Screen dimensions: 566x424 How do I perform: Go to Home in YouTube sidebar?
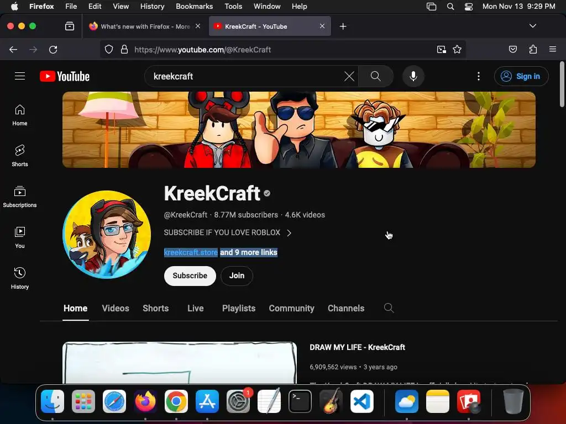click(20, 115)
